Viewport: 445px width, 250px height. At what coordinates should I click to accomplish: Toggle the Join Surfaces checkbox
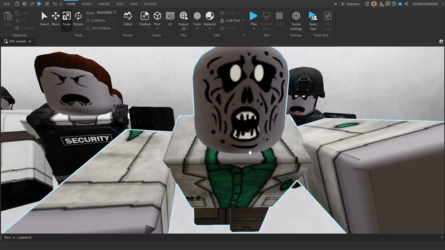[x=88, y=28]
